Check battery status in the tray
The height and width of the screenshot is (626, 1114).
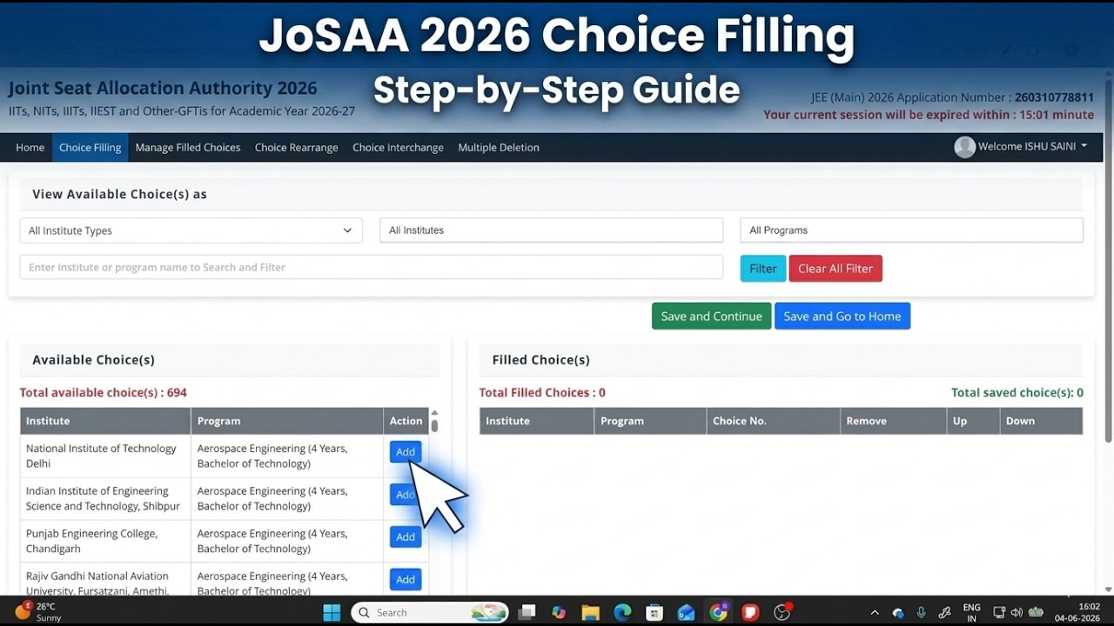click(1036, 613)
